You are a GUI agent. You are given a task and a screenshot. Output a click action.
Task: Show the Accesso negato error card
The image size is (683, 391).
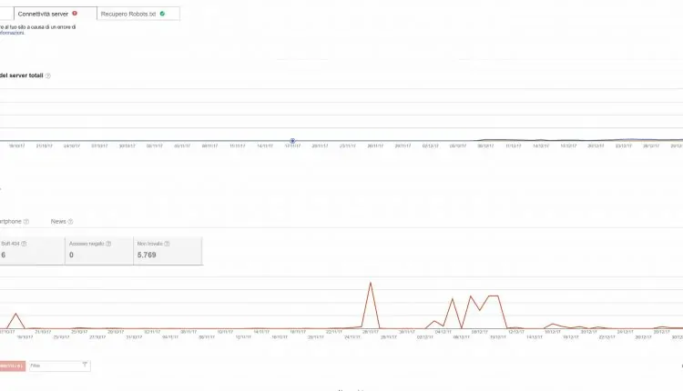(x=98, y=250)
